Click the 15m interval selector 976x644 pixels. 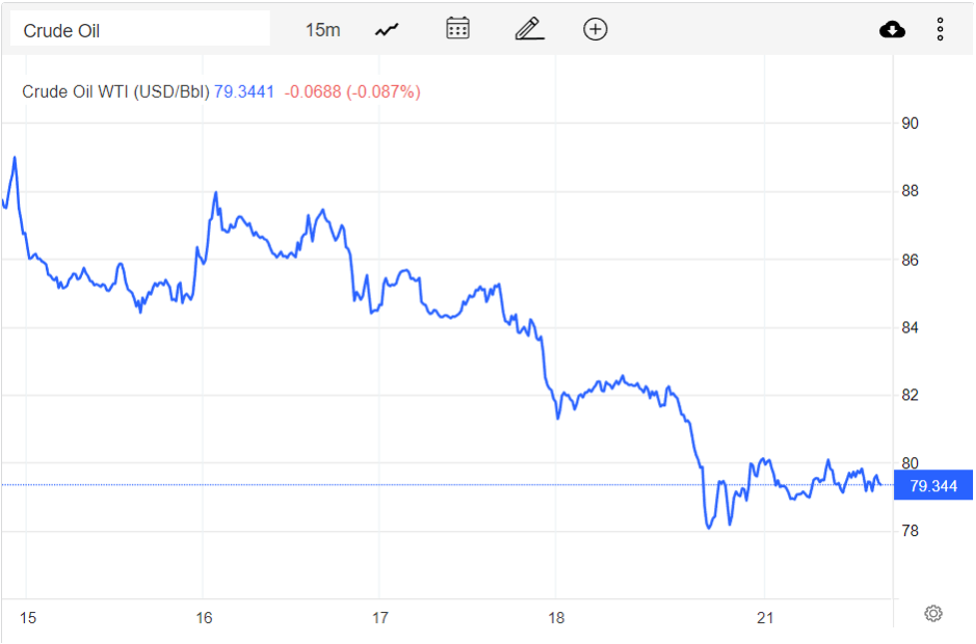[322, 29]
